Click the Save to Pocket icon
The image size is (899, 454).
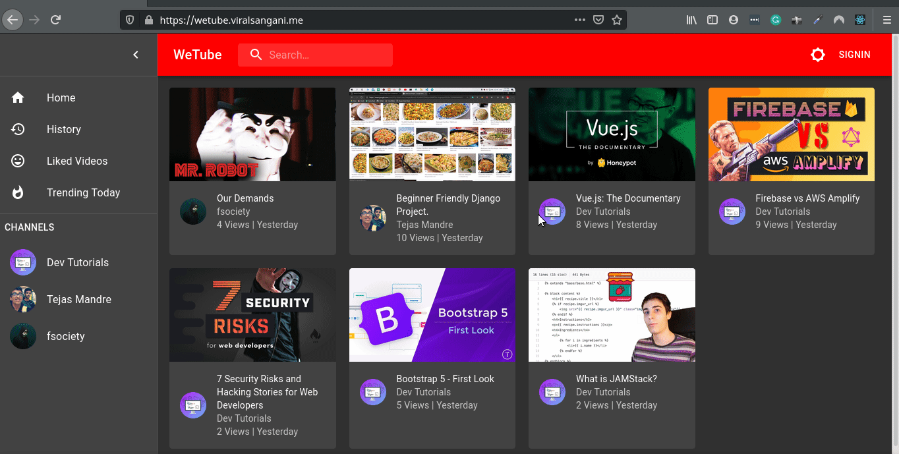pyautogui.click(x=598, y=20)
